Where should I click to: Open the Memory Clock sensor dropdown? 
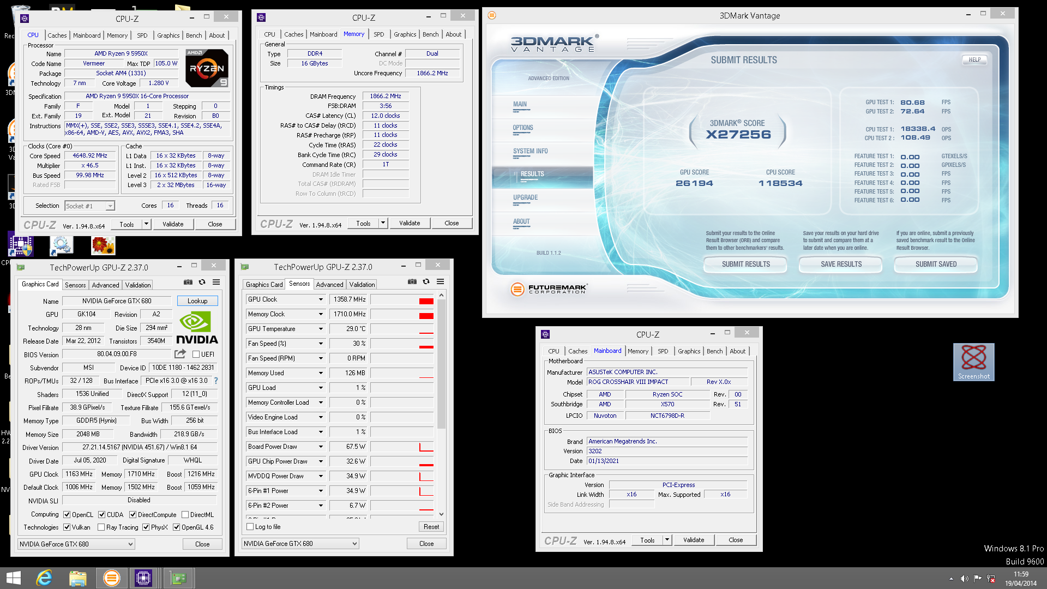321,314
